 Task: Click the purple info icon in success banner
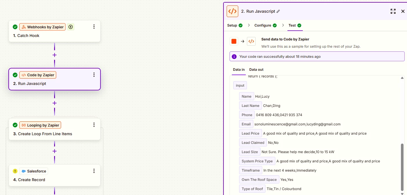[234, 57]
